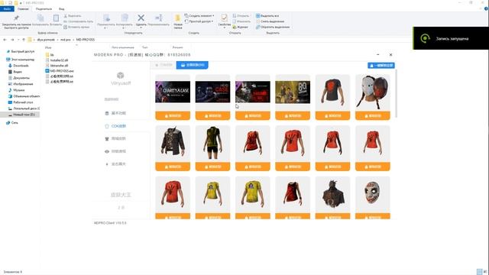Click the blue active tab in Modern Pro
This screenshot has width=489, height=275.
[x=192, y=65]
